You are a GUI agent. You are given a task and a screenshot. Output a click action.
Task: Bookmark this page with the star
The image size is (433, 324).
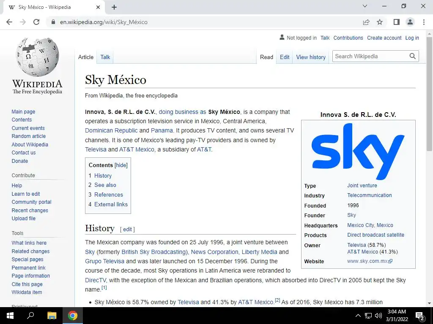[380, 22]
